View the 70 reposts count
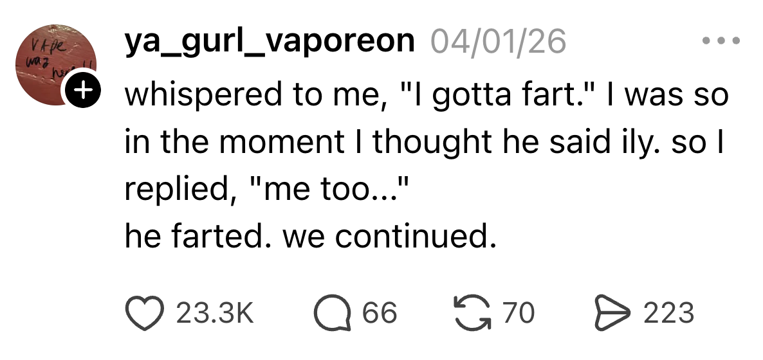Screen dimensions: 763x360 coord(518,313)
